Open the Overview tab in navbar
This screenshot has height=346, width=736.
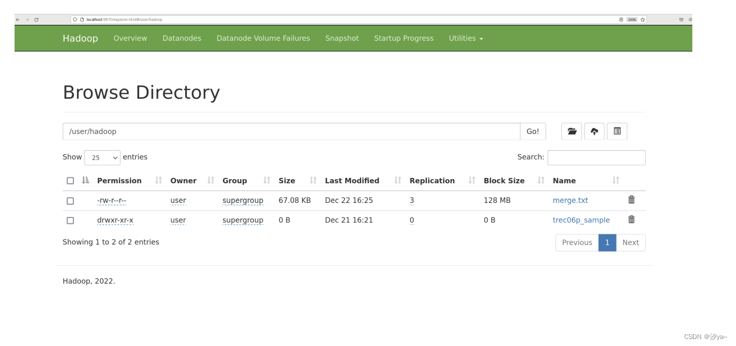(x=130, y=38)
